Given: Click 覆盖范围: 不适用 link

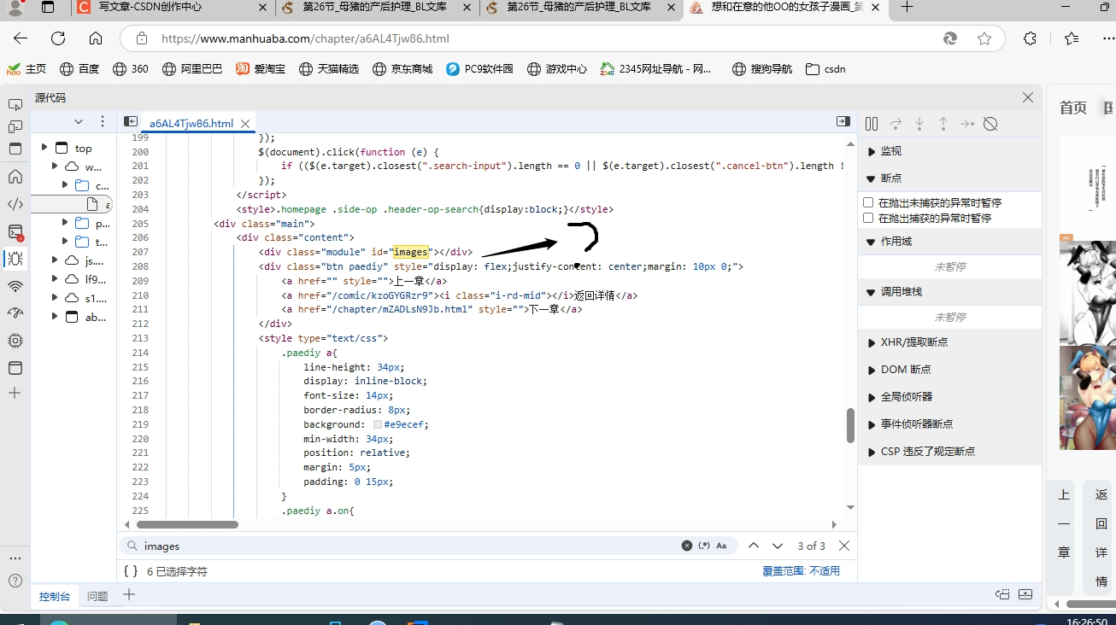Looking at the screenshot, I should tap(801, 571).
